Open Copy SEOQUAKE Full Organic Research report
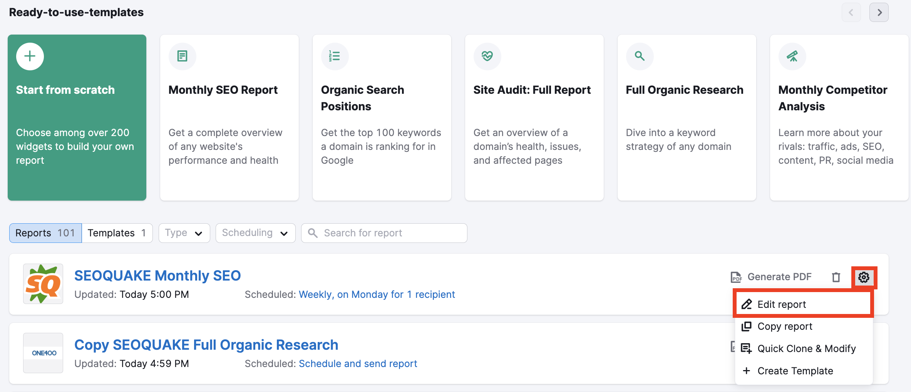The width and height of the screenshot is (911, 392). point(206,345)
